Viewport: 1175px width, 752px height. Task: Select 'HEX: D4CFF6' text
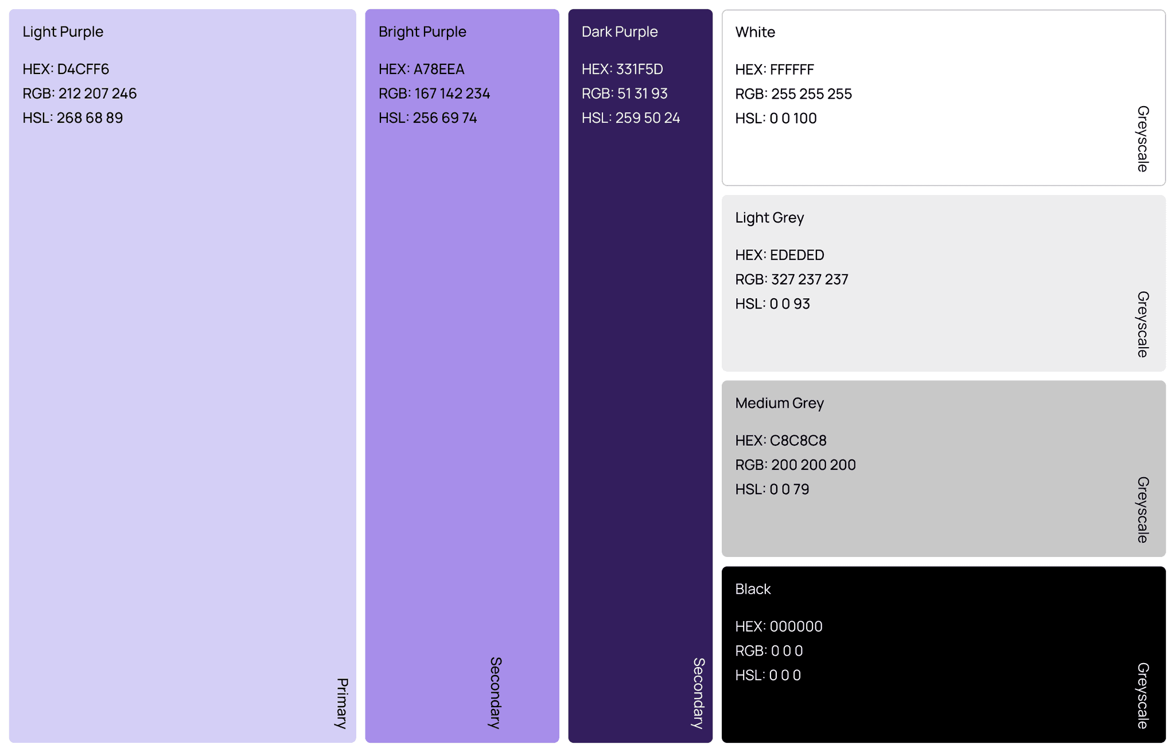click(x=66, y=69)
